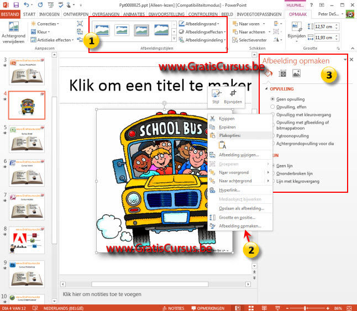357x311 pixels.
Task: Select Opvulling, effen radio button
Action: 272,107
